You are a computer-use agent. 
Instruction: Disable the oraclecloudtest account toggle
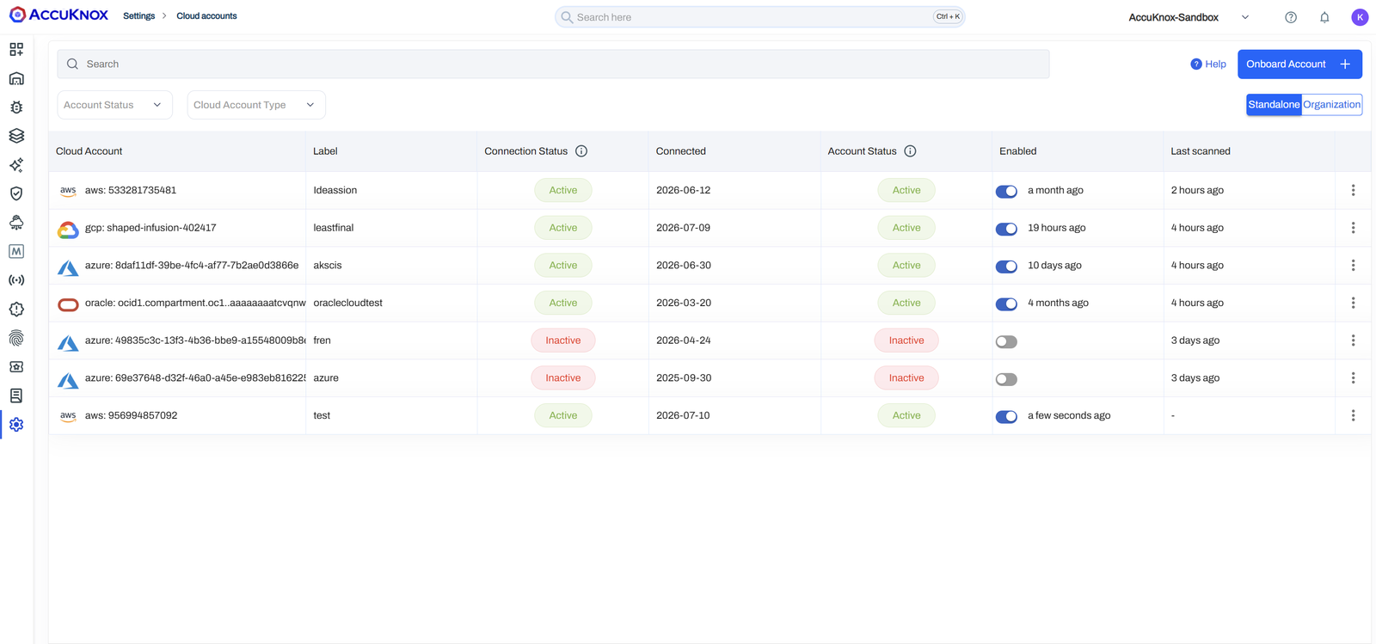tap(1006, 304)
